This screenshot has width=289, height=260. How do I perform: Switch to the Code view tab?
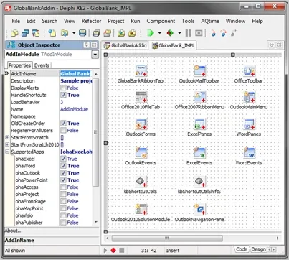click(x=242, y=249)
